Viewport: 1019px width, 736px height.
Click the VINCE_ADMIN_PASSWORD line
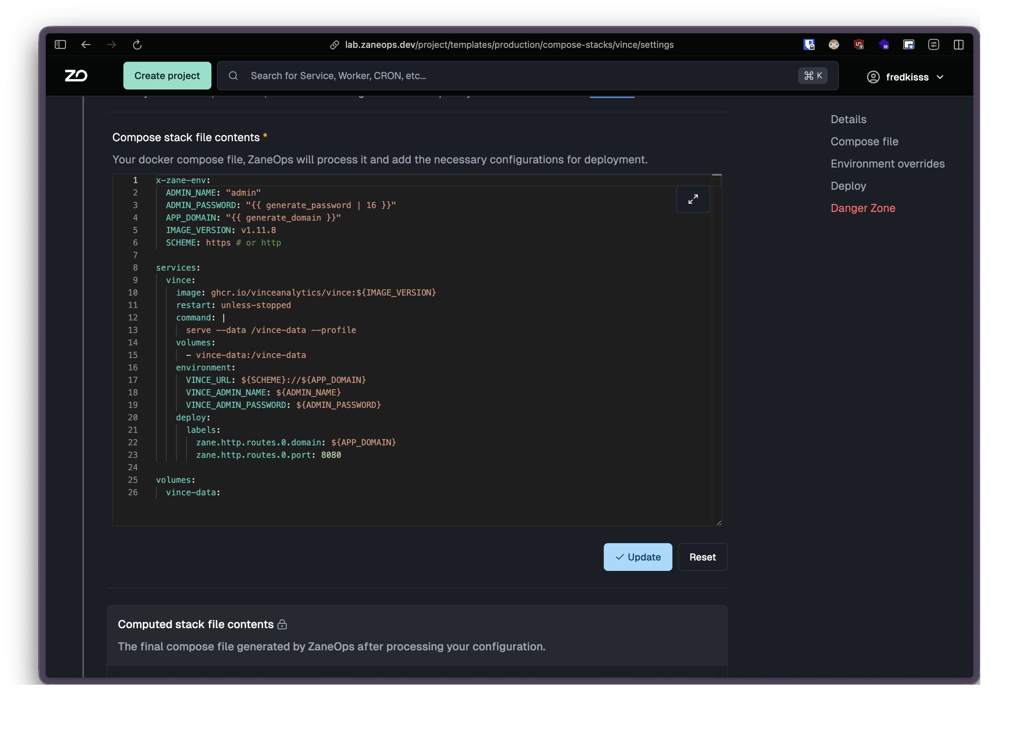point(284,405)
